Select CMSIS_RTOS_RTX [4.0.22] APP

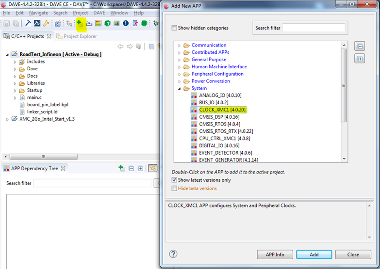(222, 131)
